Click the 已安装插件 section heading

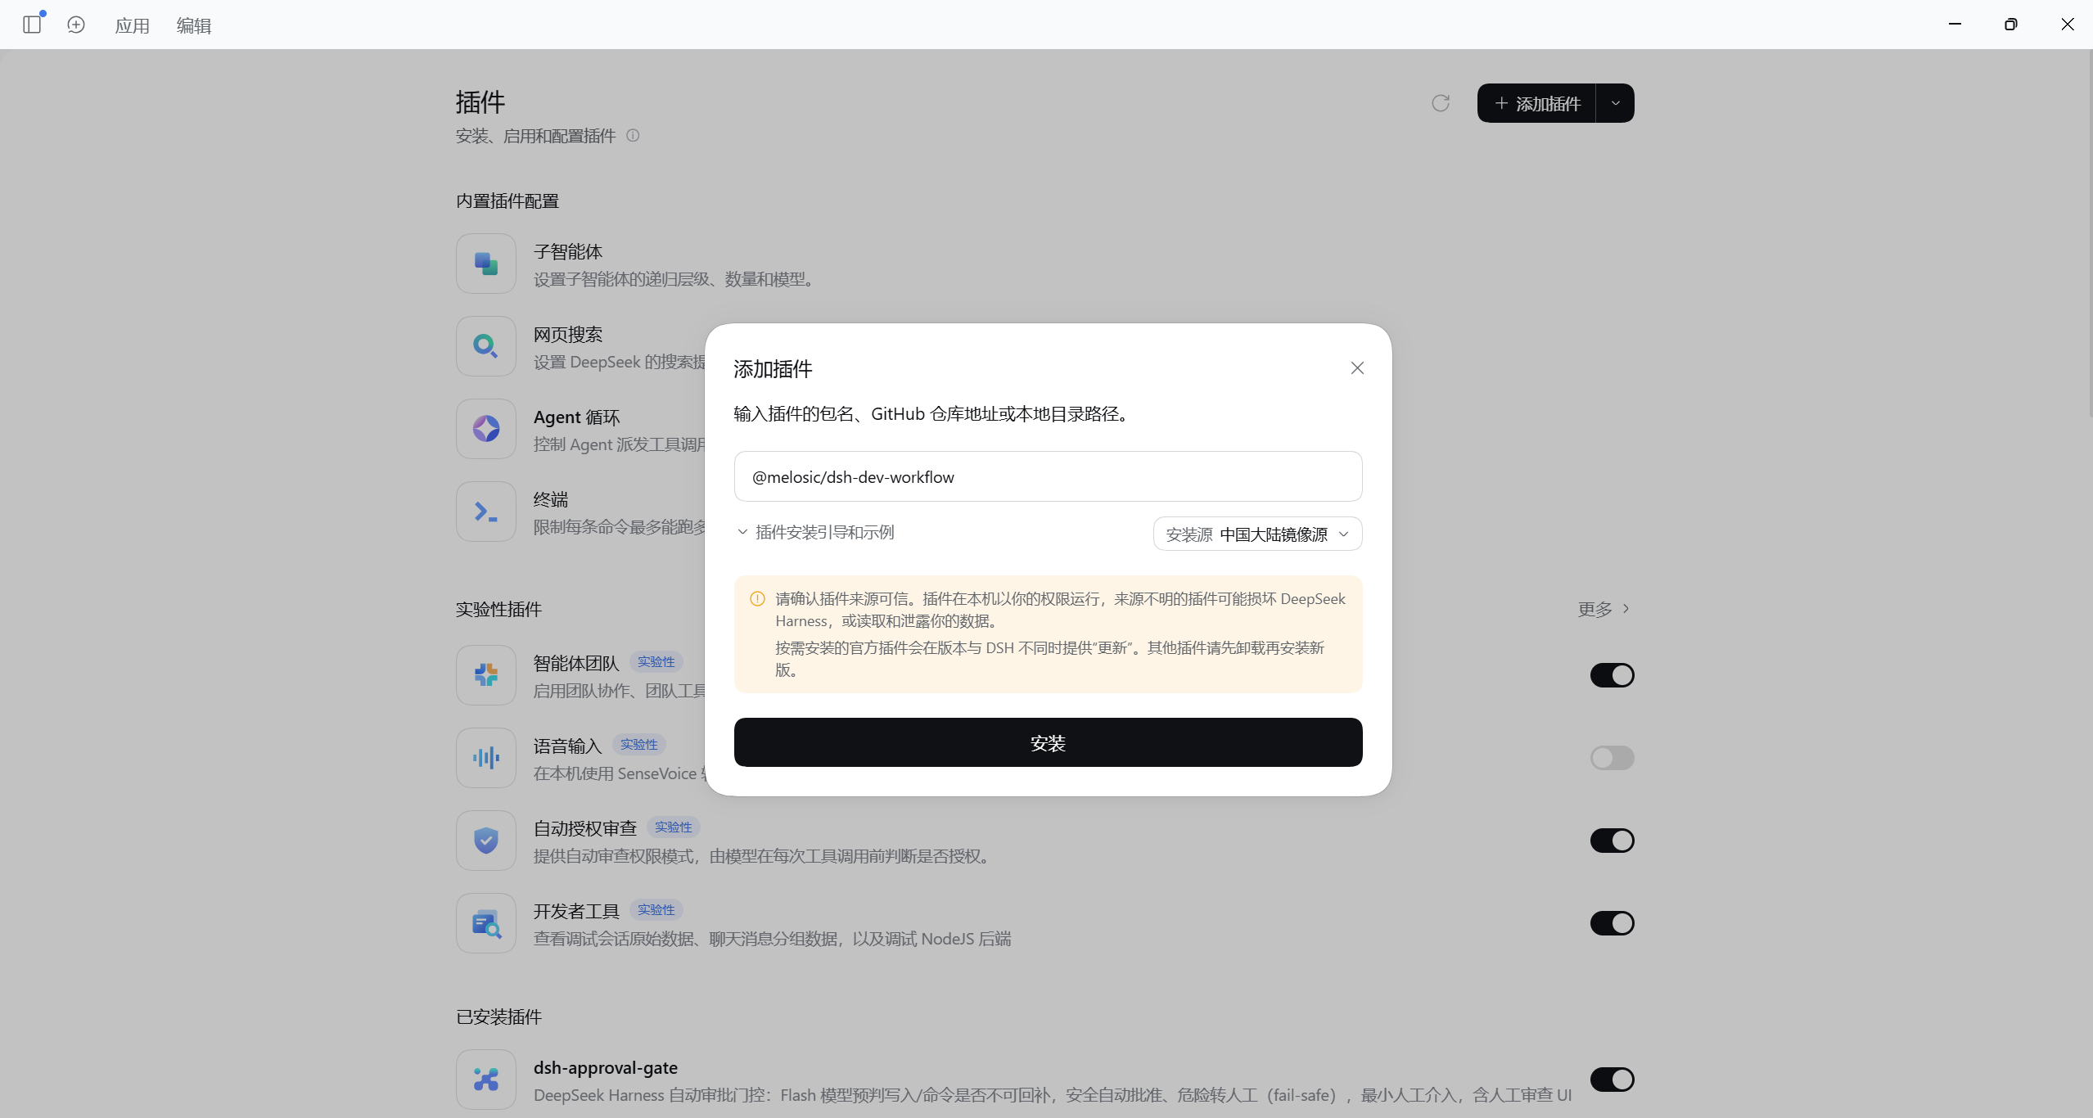(x=498, y=1017)
